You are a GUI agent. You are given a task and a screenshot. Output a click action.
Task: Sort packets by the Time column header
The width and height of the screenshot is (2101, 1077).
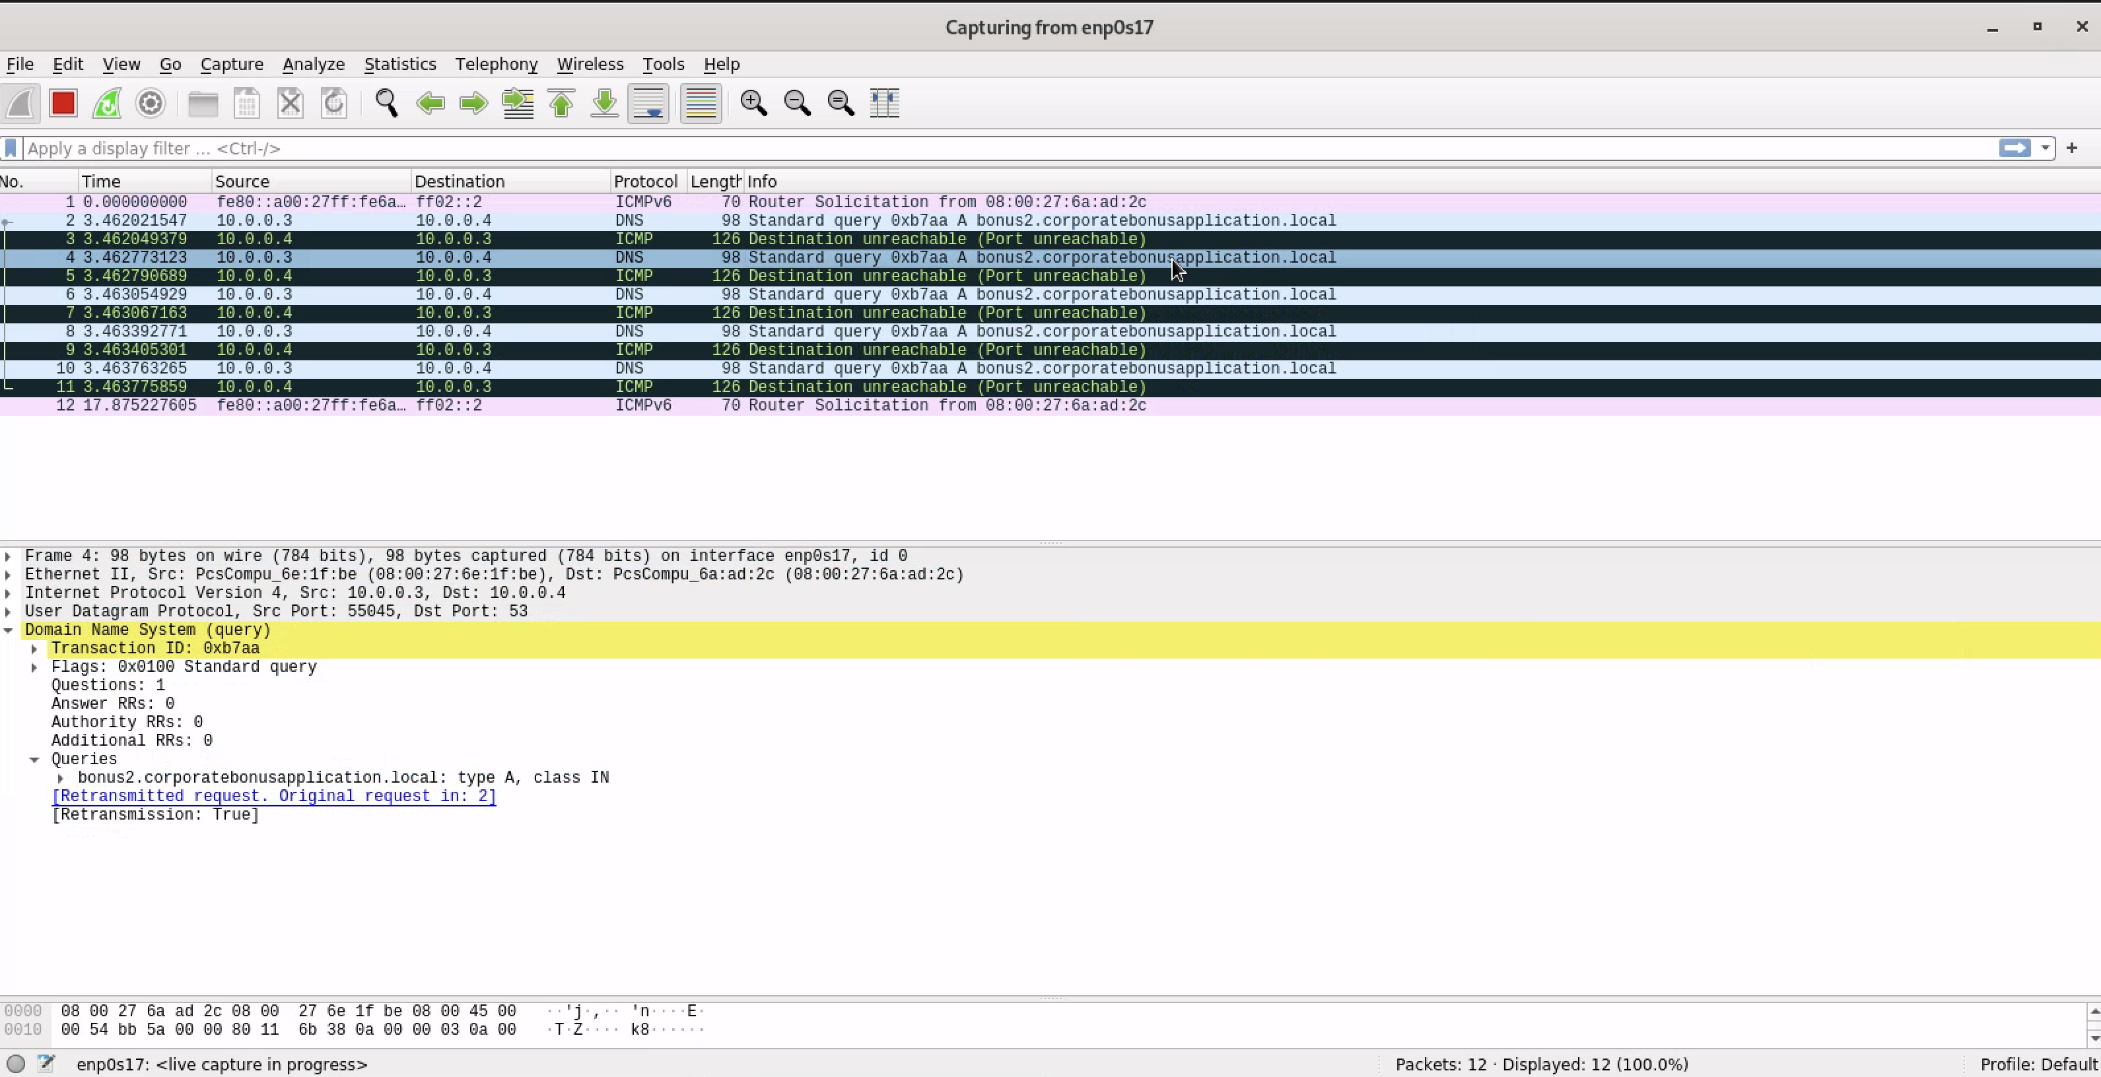point(145,181)
